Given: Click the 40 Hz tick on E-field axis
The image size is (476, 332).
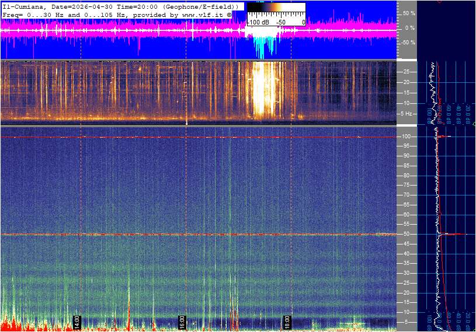Looking at the screenshot, I should tap(406, 254).
